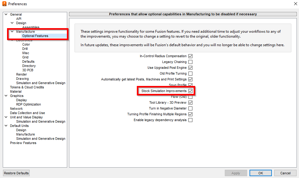
Task: Select Network settings
Action: tap(16, 108)
